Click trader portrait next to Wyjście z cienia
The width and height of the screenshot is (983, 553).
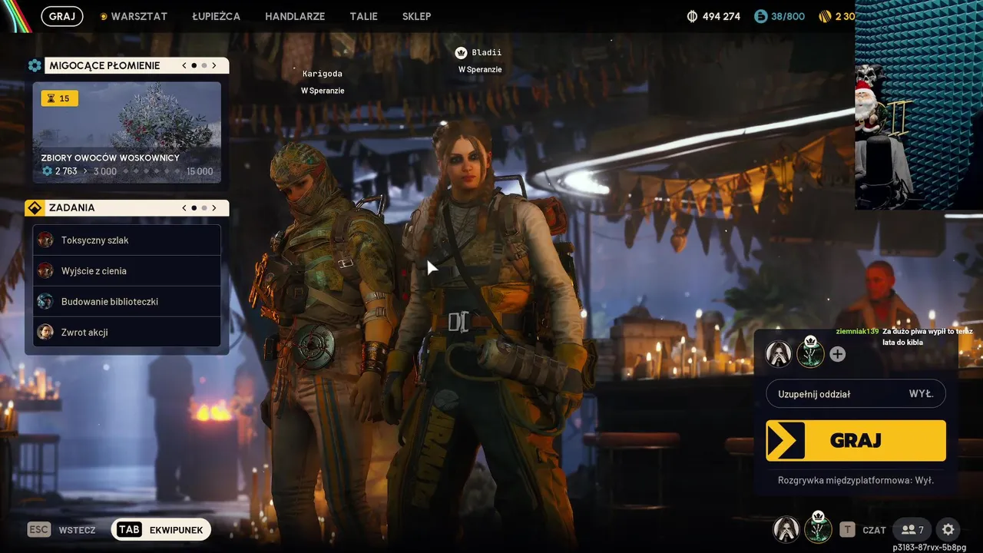(x=45, y=271)
